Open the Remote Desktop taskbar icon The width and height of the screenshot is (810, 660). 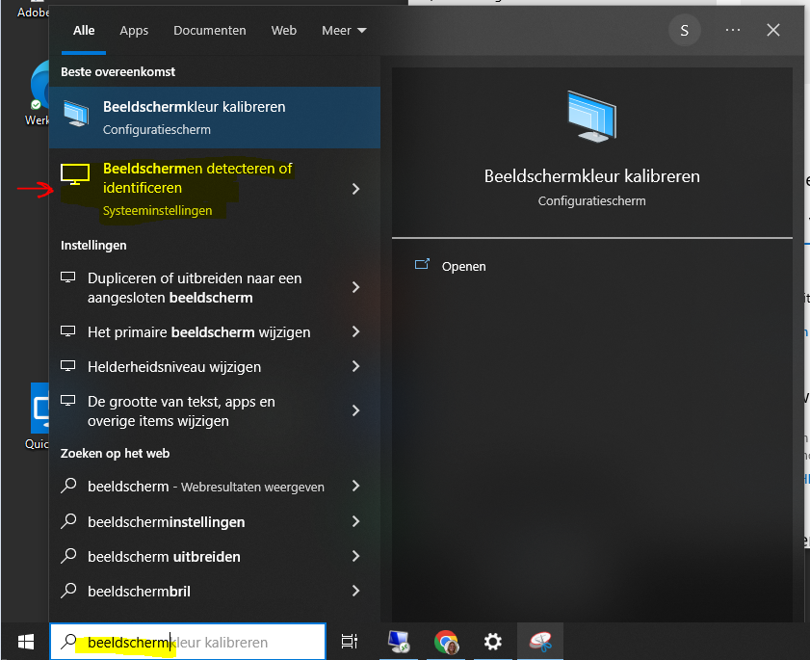click(x=398, y=641)
